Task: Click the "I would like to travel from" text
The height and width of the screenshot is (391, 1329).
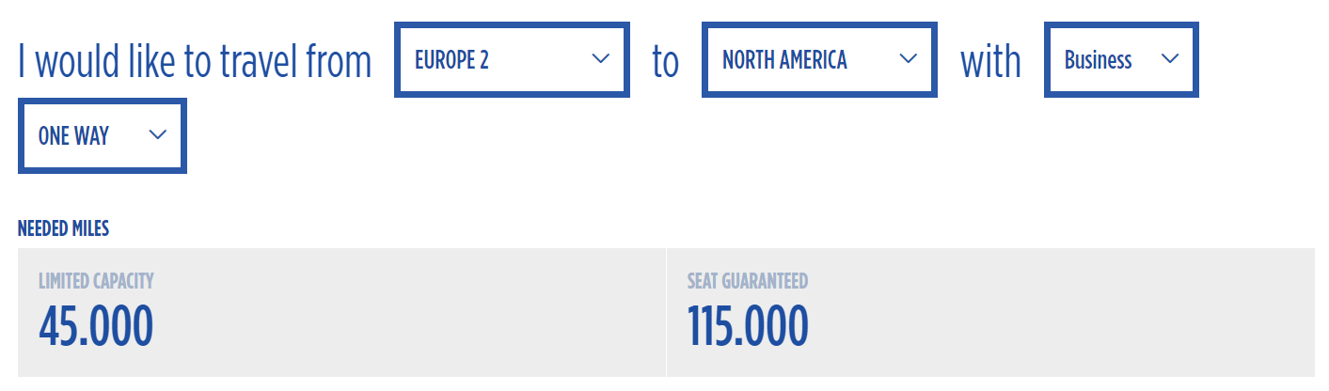Action: (195, 62)
